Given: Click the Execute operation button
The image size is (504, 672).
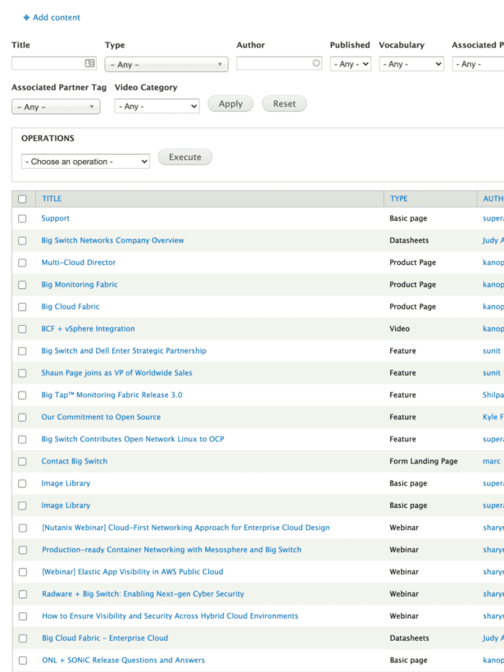Looking at the screenshot, I should click(185, 157).
